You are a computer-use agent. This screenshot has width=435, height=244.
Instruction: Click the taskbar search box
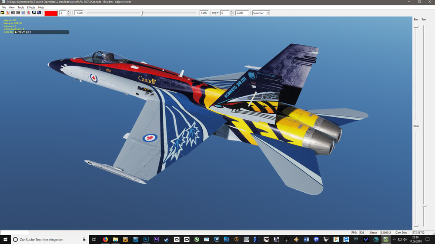click(x=50, y=240)
